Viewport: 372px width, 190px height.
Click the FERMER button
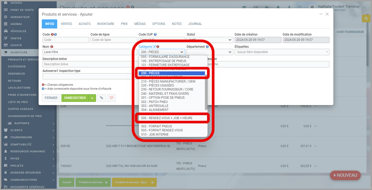(x=51, y=98)
